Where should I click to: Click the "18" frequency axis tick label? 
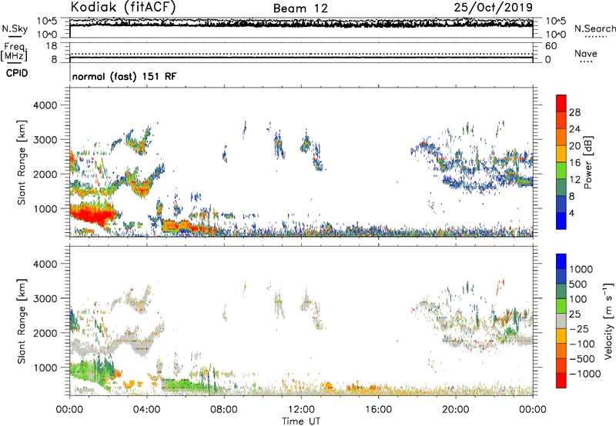[52, 46]
